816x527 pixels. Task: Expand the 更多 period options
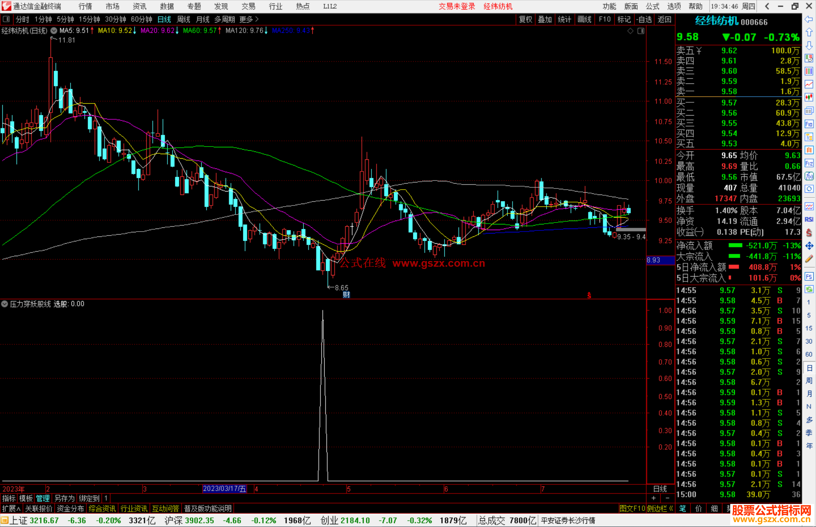click(x=249, y=19)
